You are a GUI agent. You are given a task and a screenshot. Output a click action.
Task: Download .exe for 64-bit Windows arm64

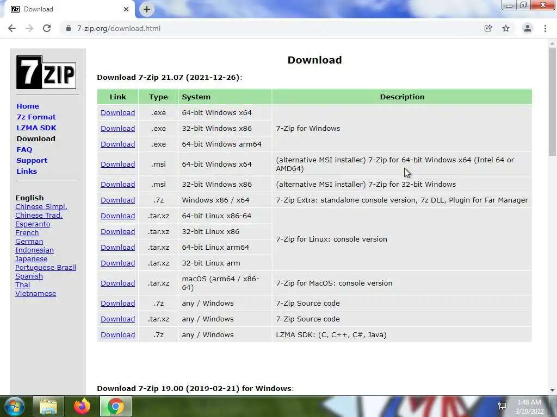point(117,144)
